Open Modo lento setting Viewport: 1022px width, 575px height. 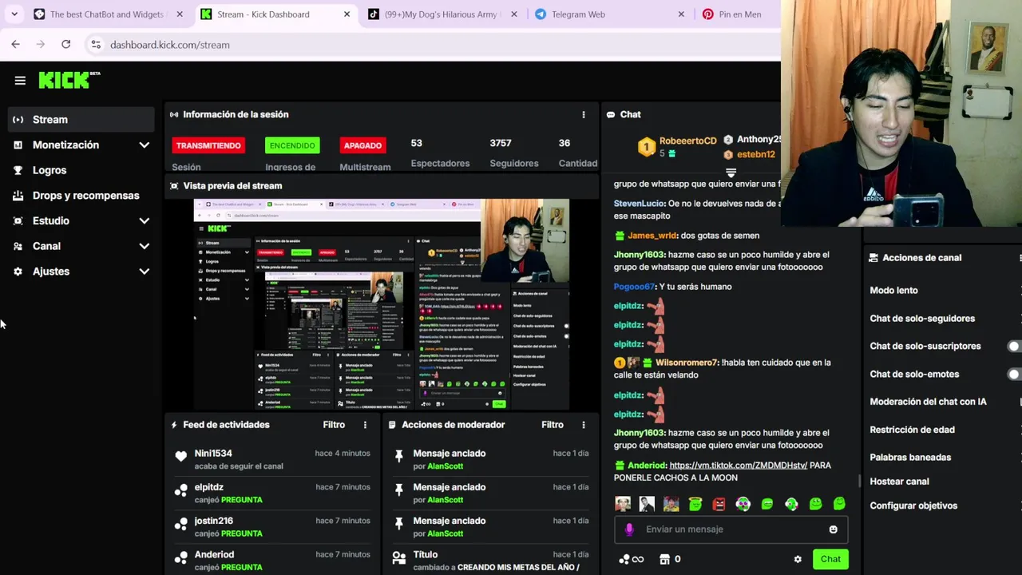(x=893, y=291)
